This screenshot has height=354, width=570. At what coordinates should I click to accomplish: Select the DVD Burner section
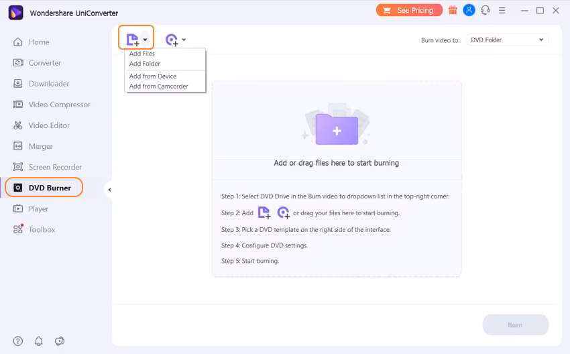50,188
